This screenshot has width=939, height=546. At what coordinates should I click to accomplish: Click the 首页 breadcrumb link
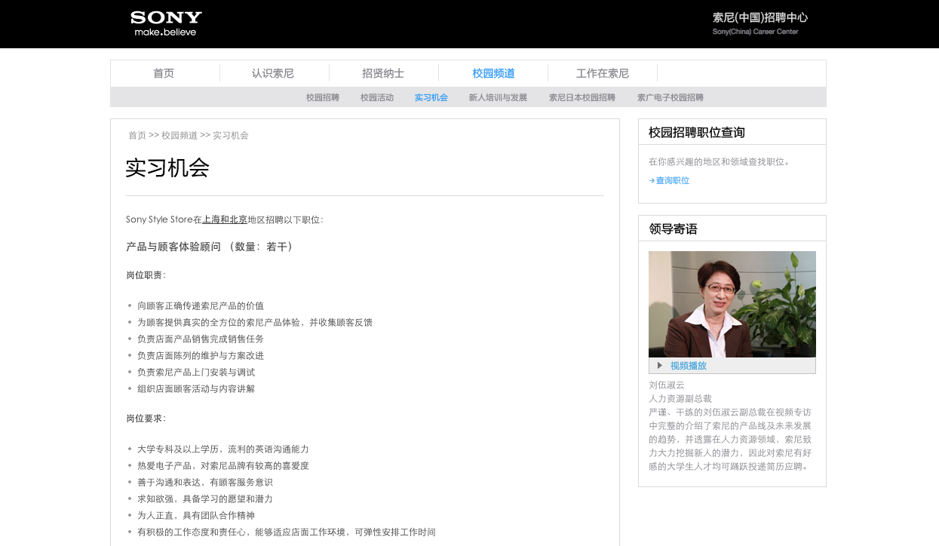pyautogui.click(x=137, y=136)
